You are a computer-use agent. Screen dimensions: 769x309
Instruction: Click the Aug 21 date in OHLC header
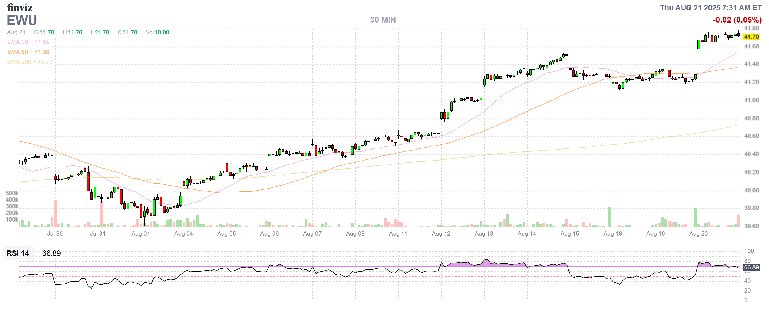point(16,32)
